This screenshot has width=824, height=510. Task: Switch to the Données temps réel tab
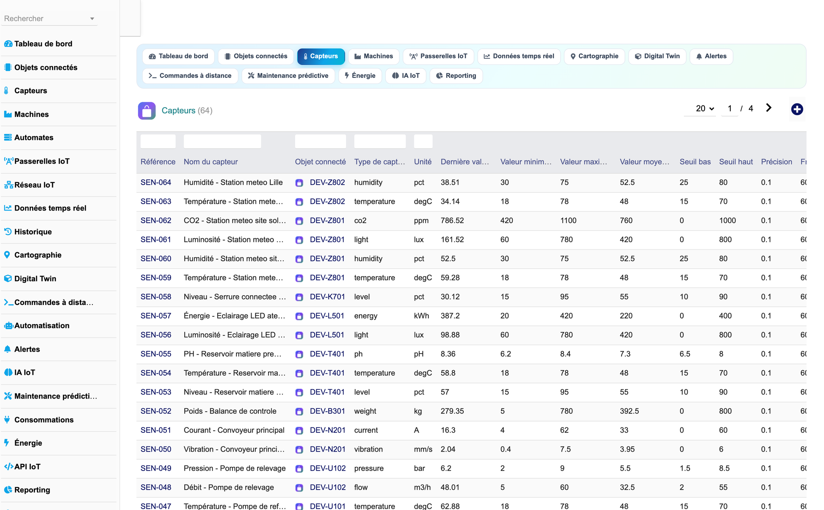click(519, 56)
